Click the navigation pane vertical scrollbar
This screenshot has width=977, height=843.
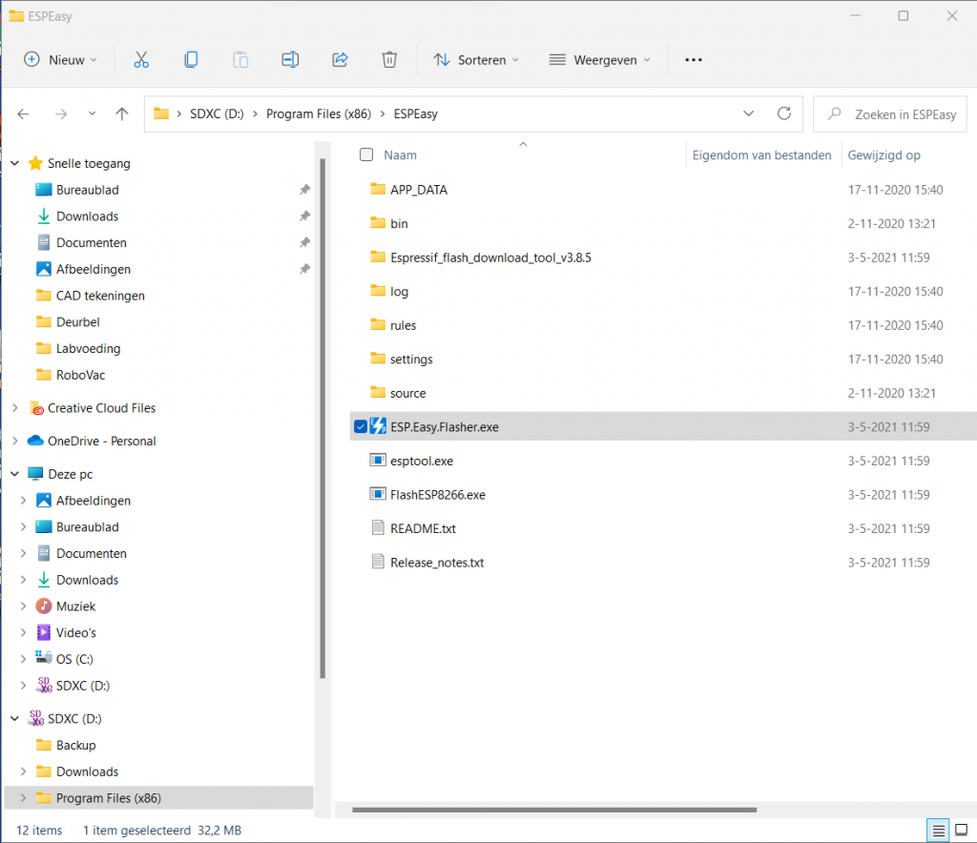click(x=322, y=419)
